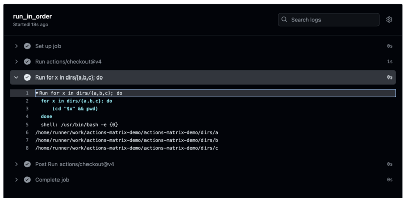This screenshot has height=198, width=407.
Task: Click the success check icon for Complete job
Action: [x=27, y=180]
